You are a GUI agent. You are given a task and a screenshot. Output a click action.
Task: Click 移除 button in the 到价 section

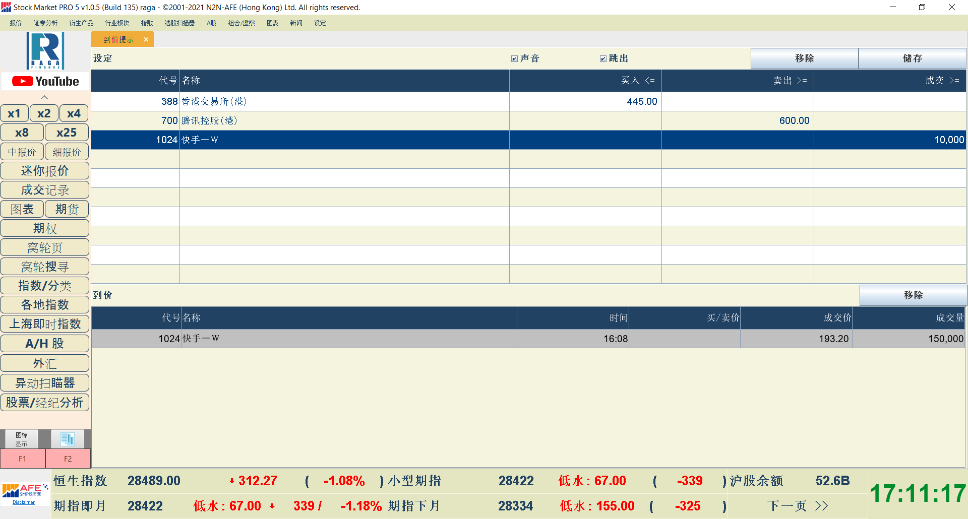coord(913,295)
